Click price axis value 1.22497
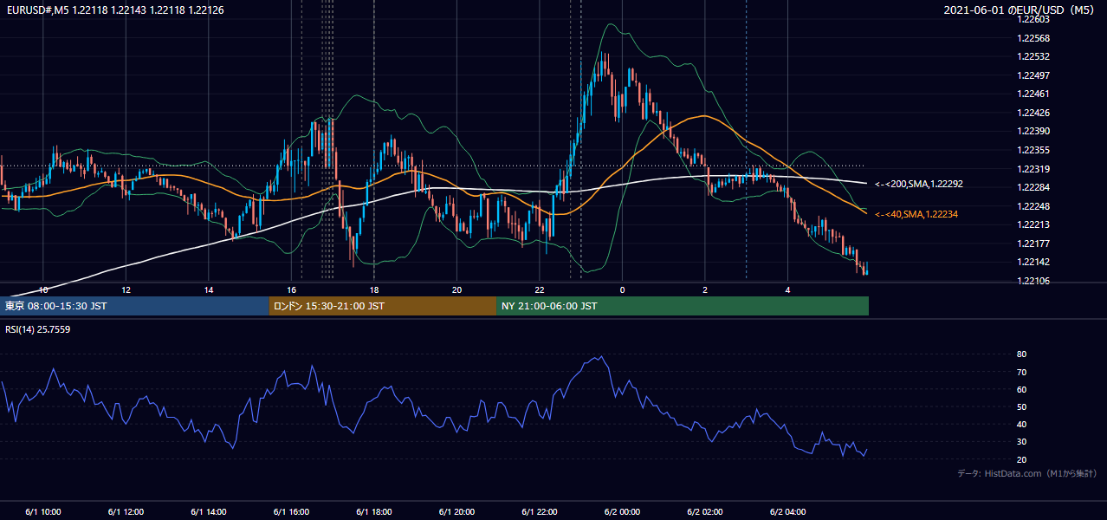The image size is (1107, 520). click(x=1033, y=75)
